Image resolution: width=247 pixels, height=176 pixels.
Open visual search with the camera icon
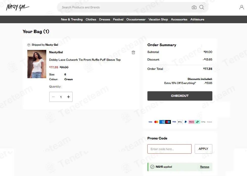(194, 7)
